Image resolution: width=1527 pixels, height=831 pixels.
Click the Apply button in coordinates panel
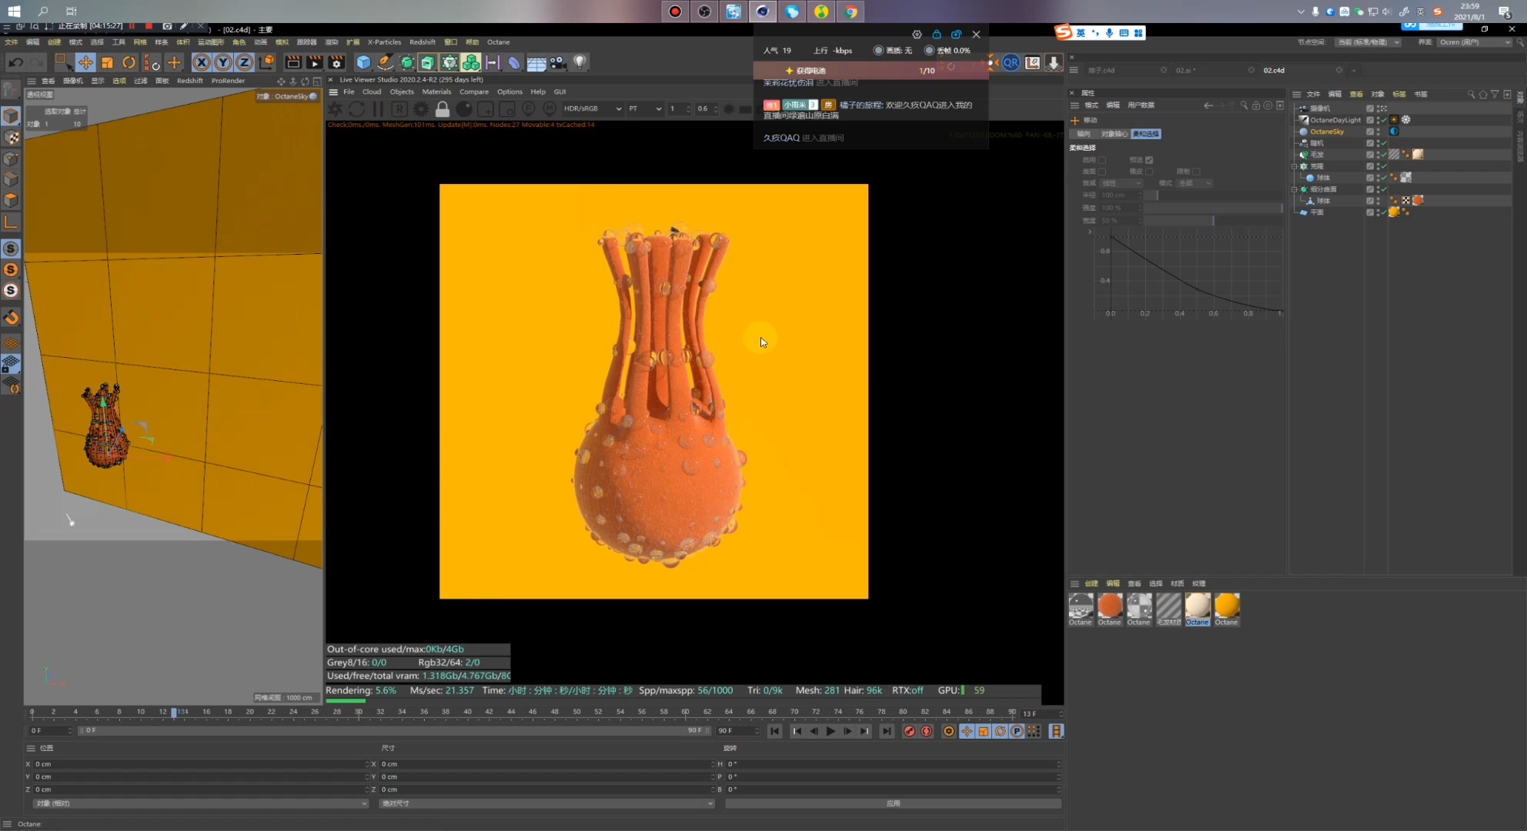[893, 803]
